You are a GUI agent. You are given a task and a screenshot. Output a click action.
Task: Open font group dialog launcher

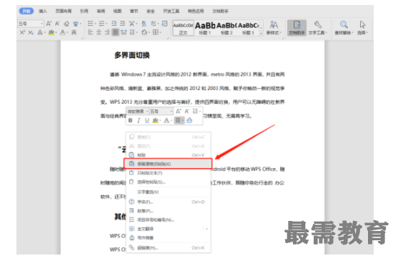click(82, 38)
